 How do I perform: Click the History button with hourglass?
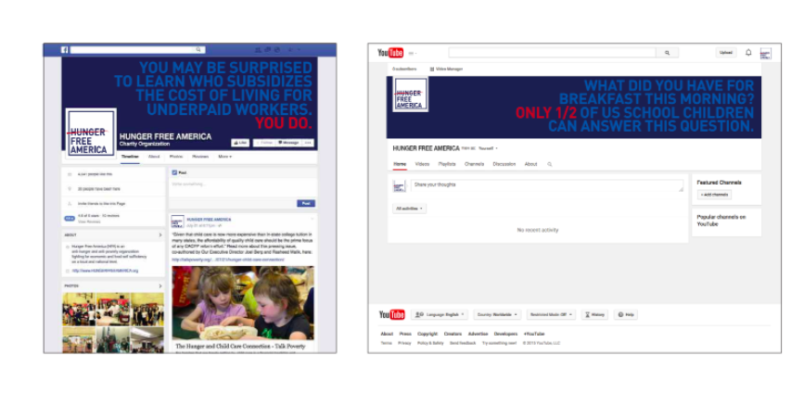click(x=594, y=314)
